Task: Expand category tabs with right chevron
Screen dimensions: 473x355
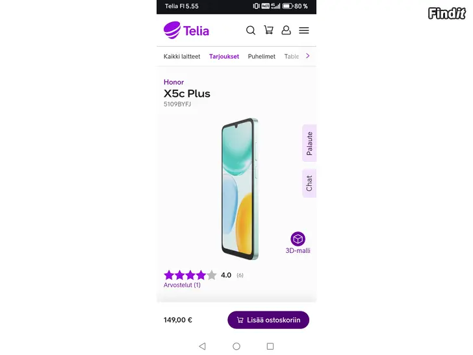Action: coord(308,56)
